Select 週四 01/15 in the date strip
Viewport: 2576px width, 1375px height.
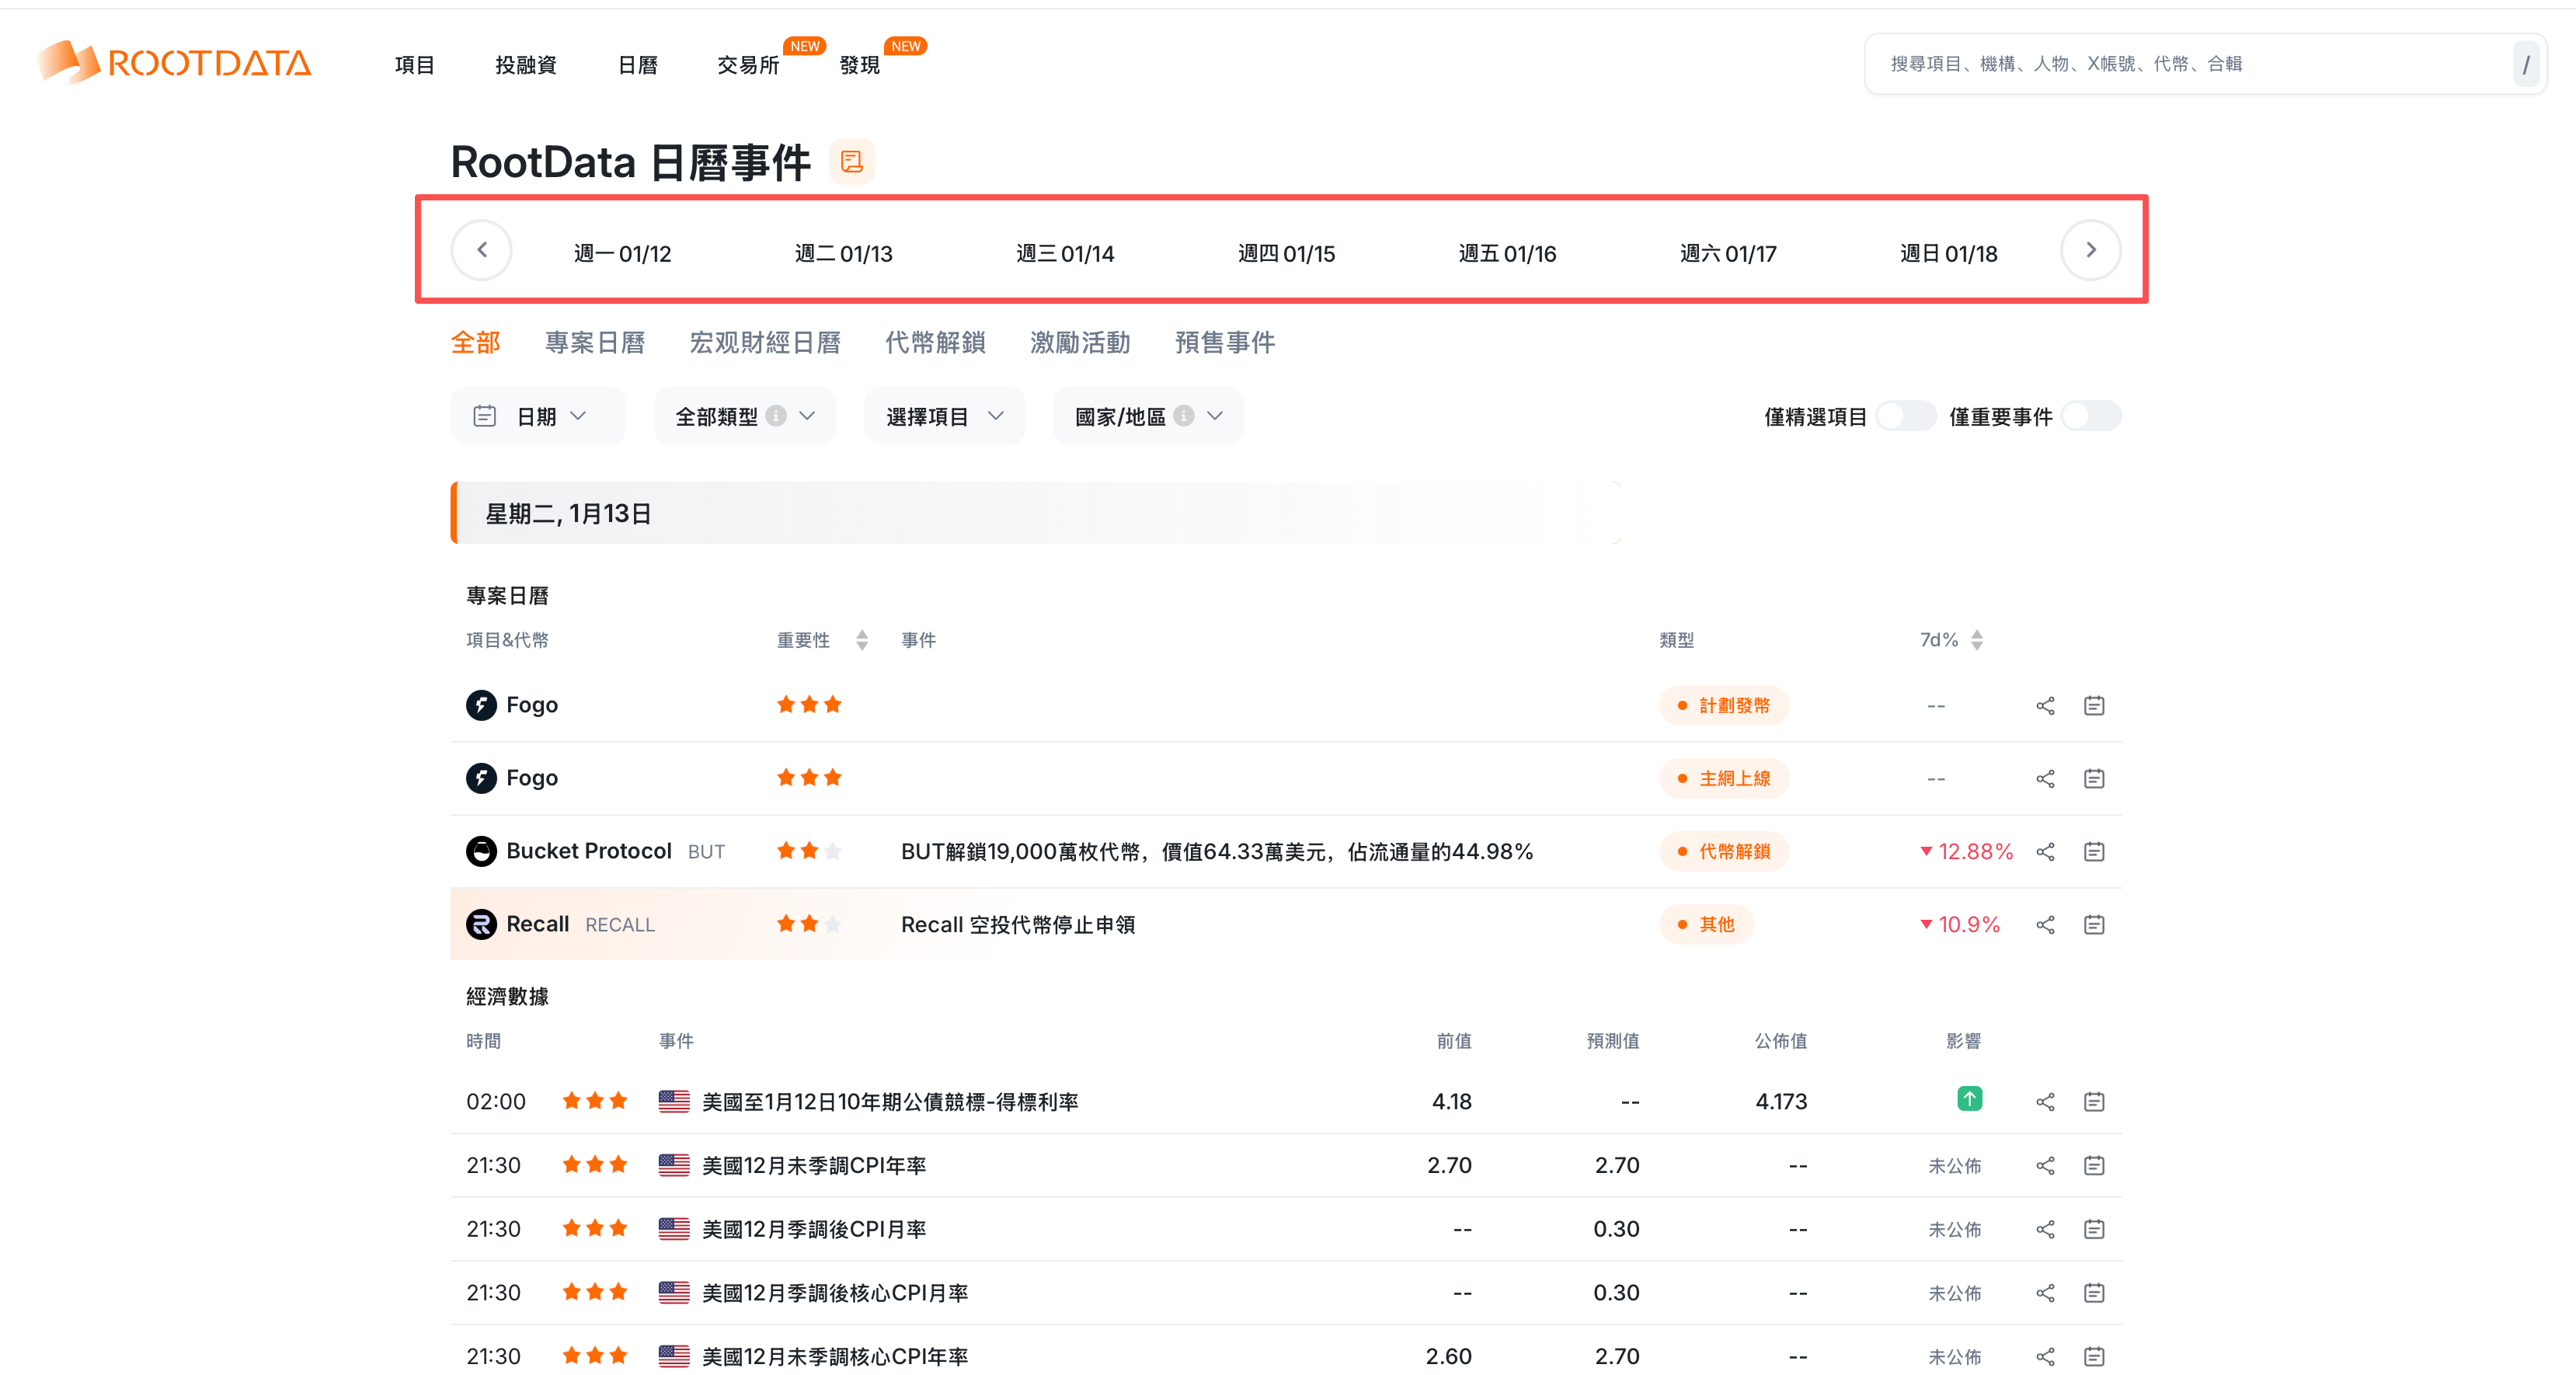point(1286,254)
